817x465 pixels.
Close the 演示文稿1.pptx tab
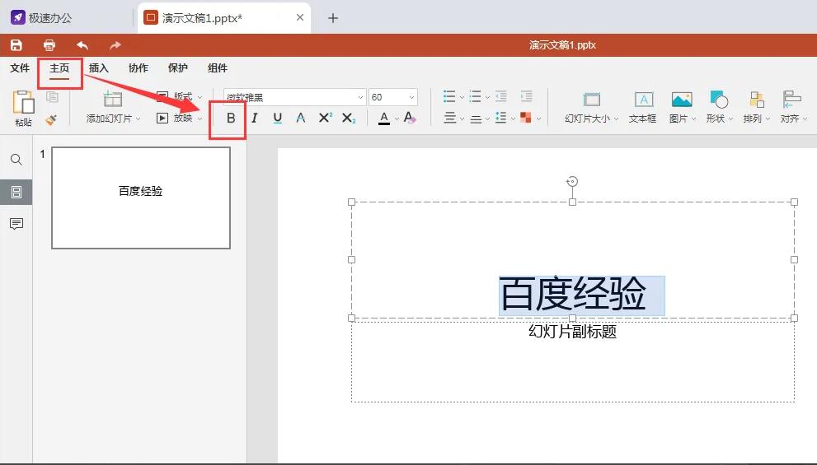tap(299, 17)
